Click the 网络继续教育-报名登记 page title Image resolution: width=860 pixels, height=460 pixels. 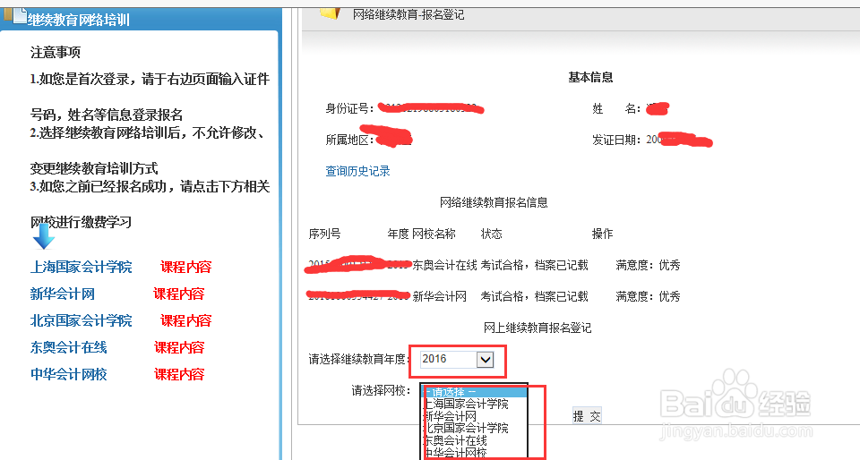pyautogui.click(x=408, y=14)
